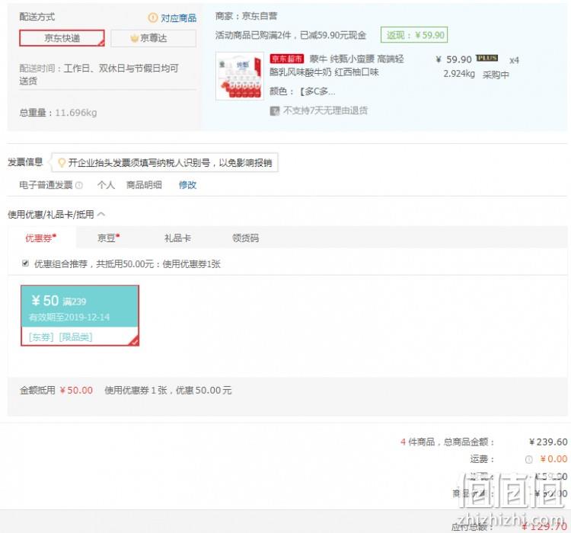
Task: Click 颜色：【多C多... attribute text
Action: click(302, 91)
